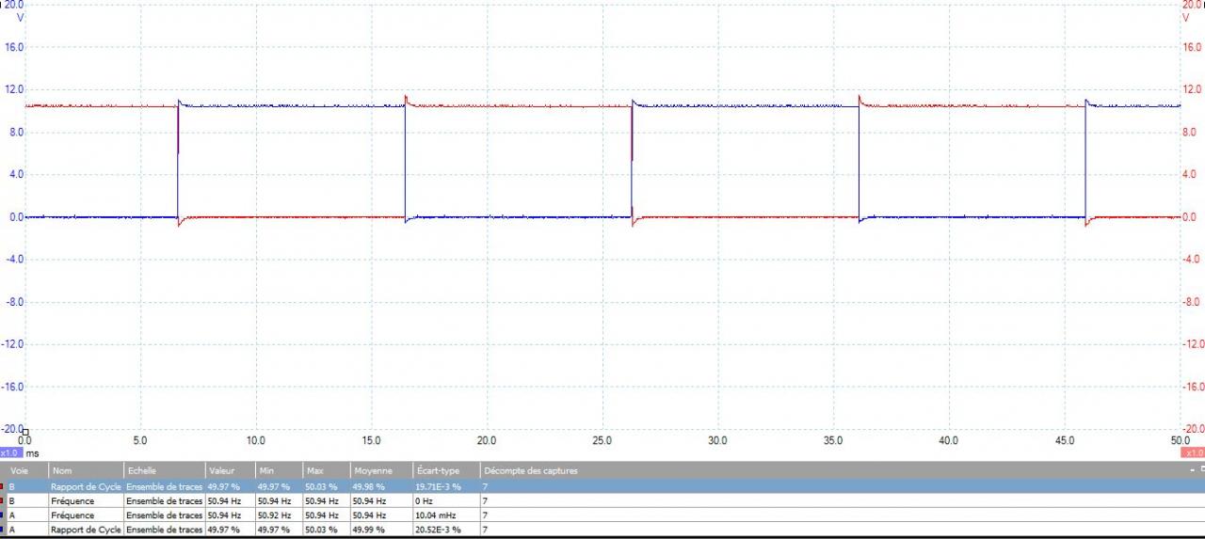The width and height of the screenshot is (1205, 539).
Task: Click the Echelle column header
Action: pos(164,470)
